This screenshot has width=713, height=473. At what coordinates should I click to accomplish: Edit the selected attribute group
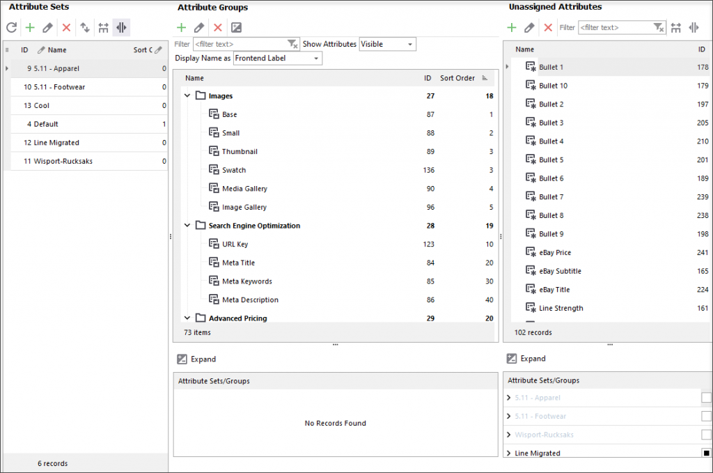(199, 28)
